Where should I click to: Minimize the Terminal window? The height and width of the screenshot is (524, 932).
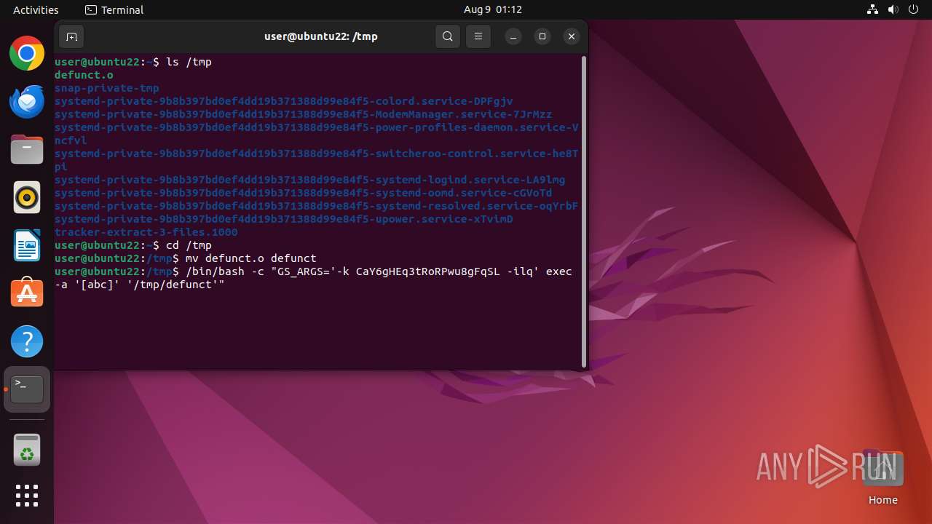[513, 36]
